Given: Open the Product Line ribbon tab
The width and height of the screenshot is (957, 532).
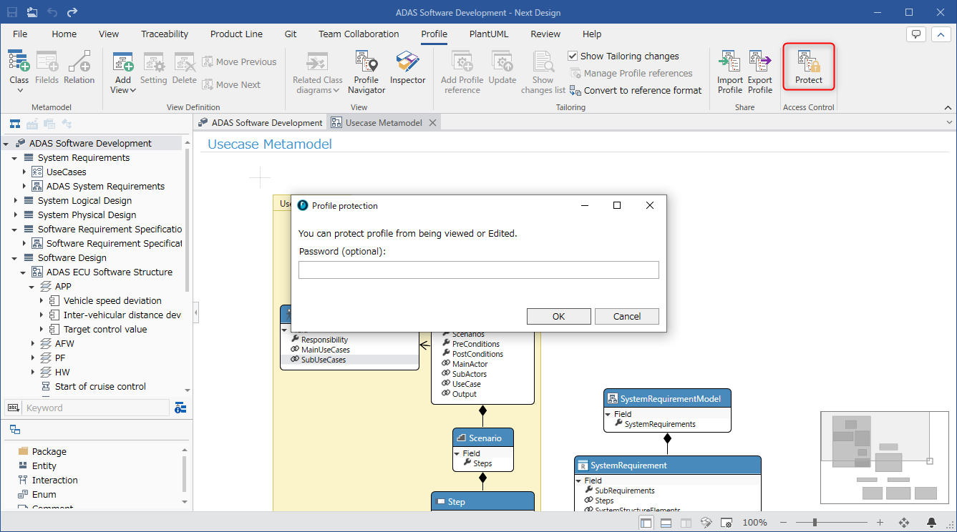Looking at the screenshot, I should [236, 34].
